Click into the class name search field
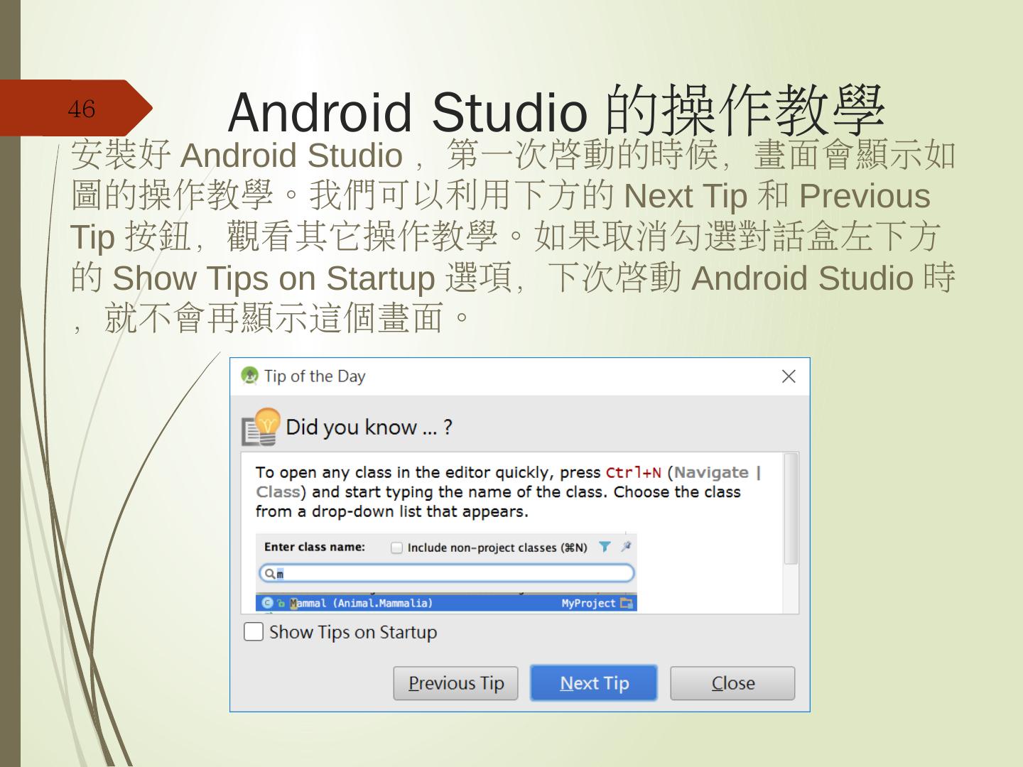Screen dimensions: 1023x767 (x=446, y=573)
